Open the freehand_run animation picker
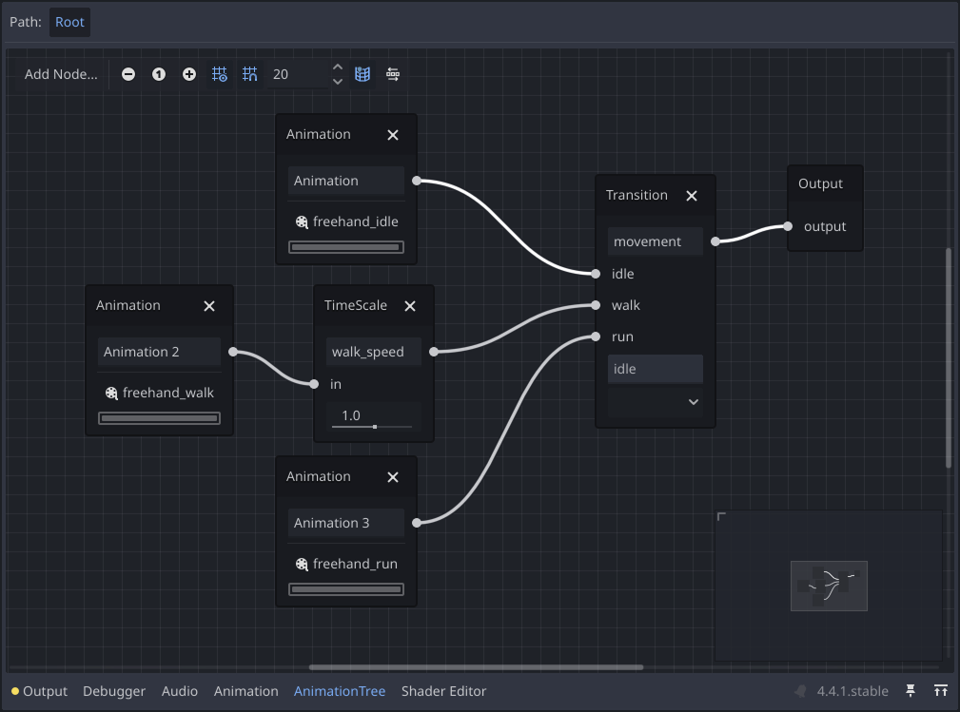Screen dimensions: 960x712 [x=346, y=564]
